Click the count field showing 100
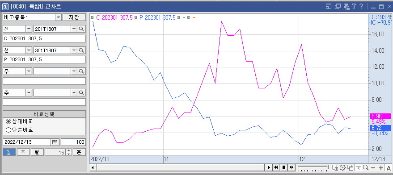 coord(73,142)
